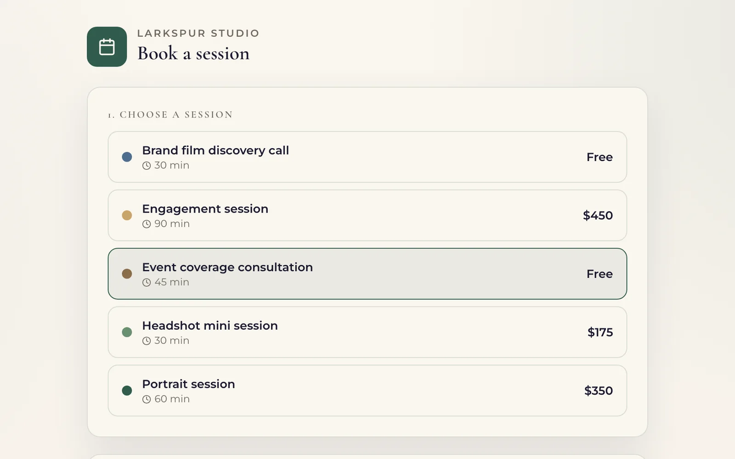
Task: Click the Book a session heading
Action: click(193, 53)
